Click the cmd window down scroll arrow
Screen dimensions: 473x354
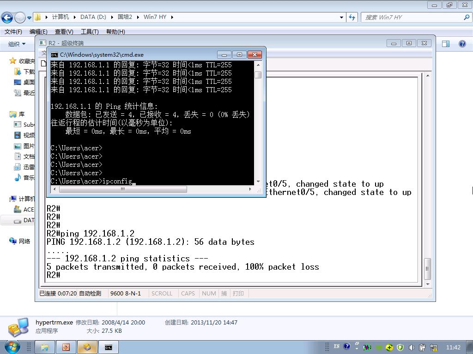pyautogui.click(x=258, y=182)
